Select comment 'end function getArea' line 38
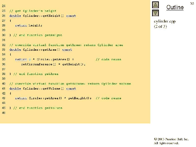 pos(36,74)
